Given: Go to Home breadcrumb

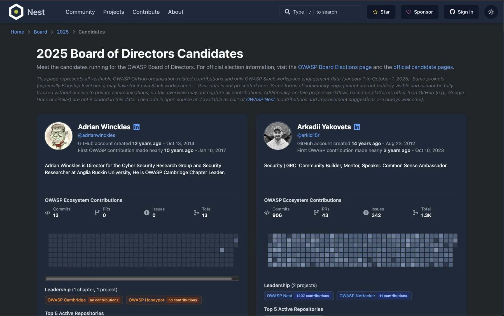Looking at the screenshot, I should (x=17, y=32).
